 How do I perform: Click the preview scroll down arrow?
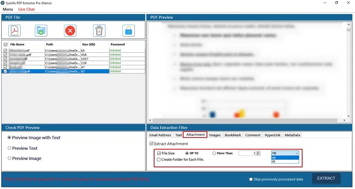[349, 116]
